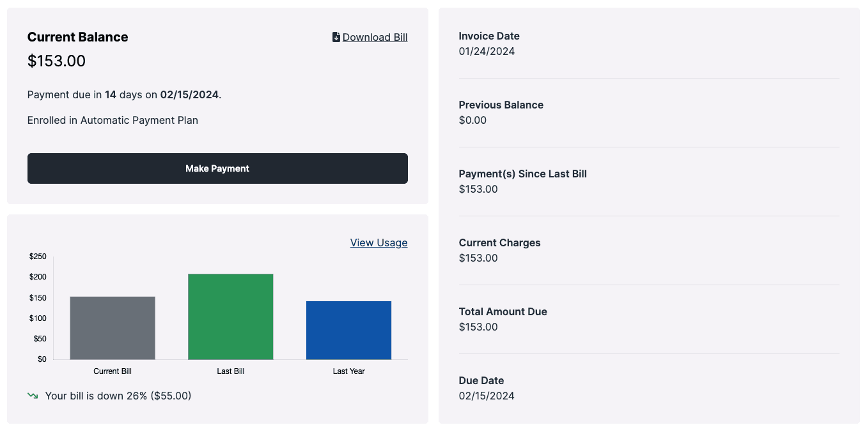
Task: Click the Payment(s) Since Last Bill label
Action: [x=523, y=174]
